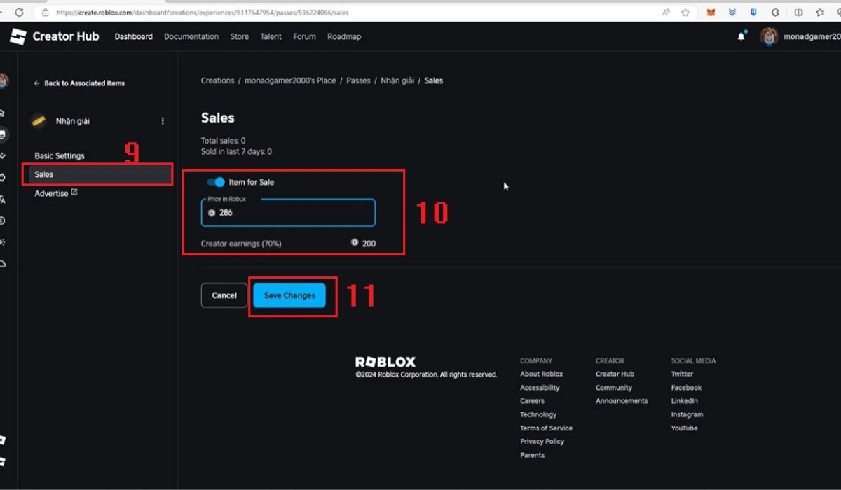Open the Advertise external link

(56, 193)
